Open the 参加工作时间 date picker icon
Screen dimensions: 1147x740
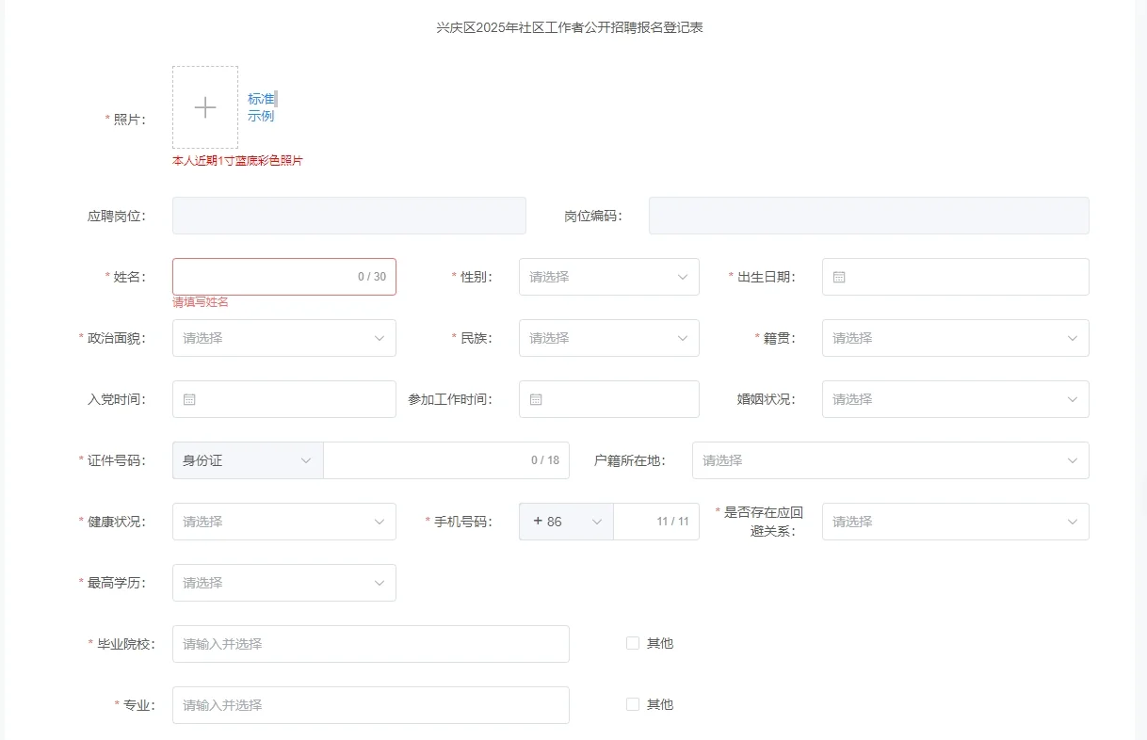coord(535,399)
